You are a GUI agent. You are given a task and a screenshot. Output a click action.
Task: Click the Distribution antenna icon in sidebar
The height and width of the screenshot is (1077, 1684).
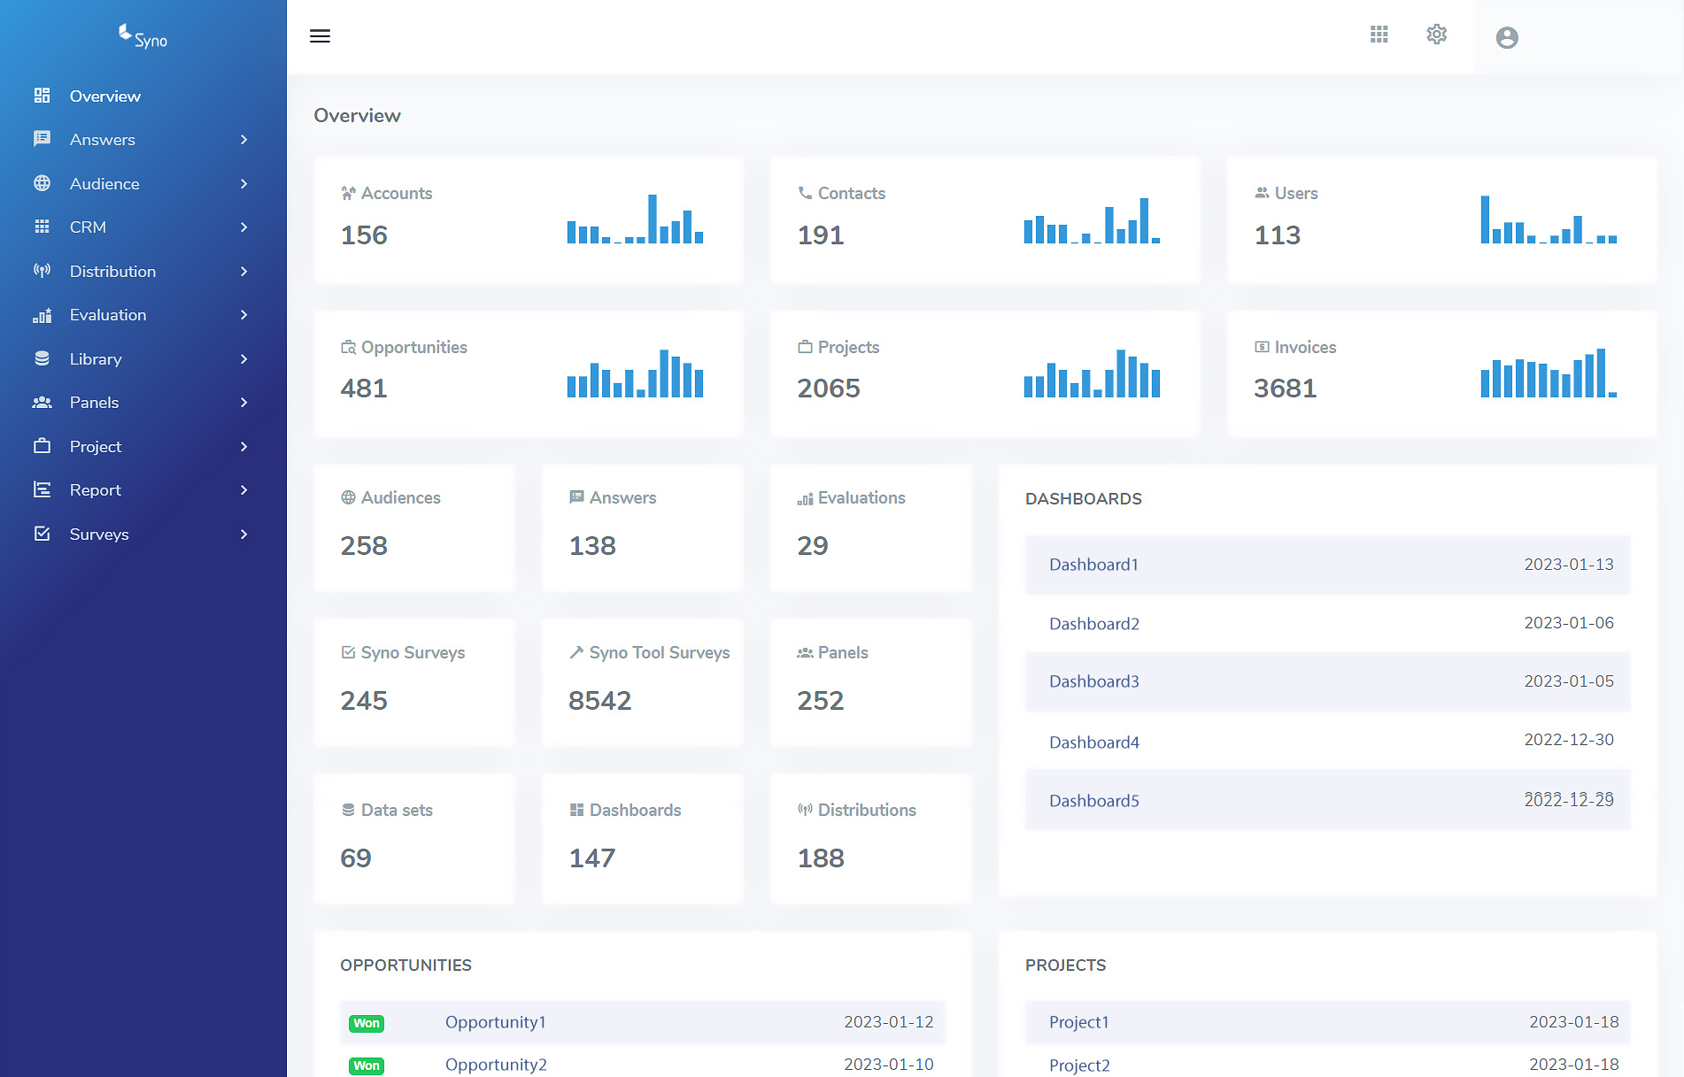tap(42, 271)
